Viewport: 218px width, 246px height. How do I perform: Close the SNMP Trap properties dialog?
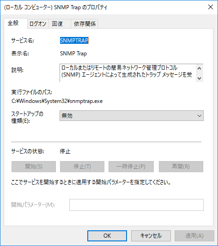click(x=210, y=7)
